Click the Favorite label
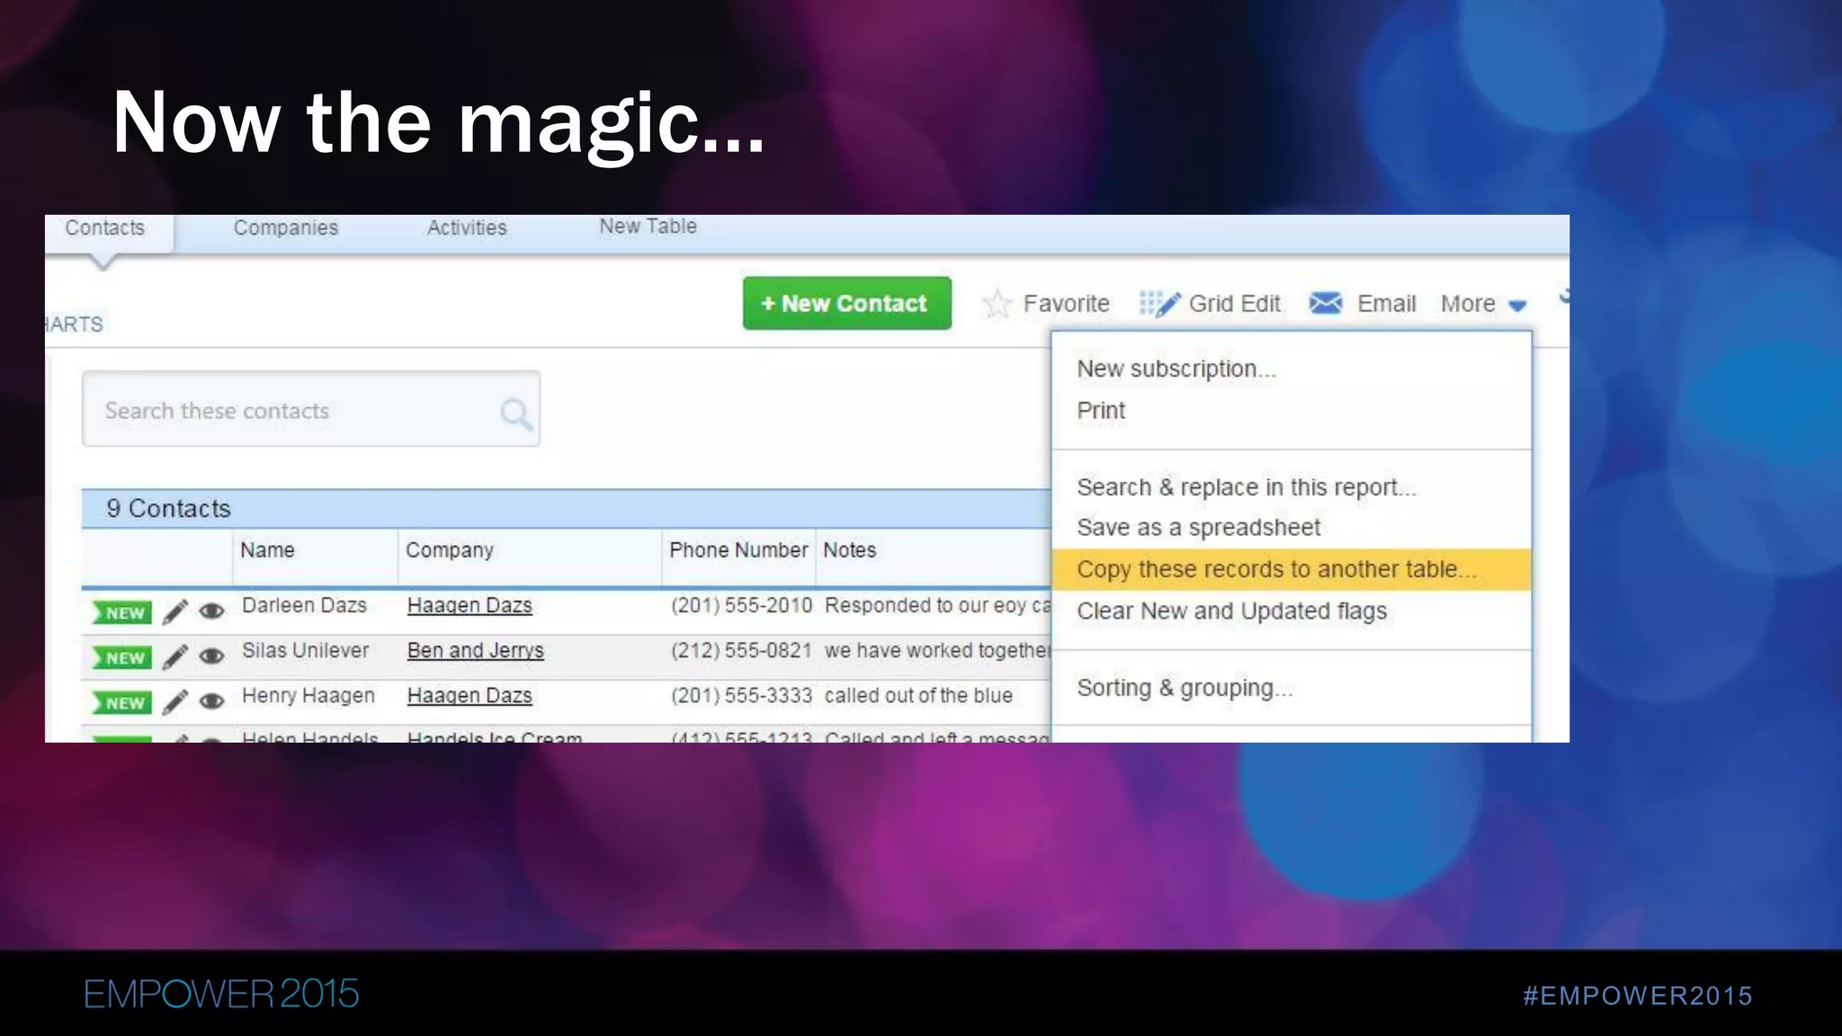Viewport: 1842px width, 1036px height. [1066, 304]
